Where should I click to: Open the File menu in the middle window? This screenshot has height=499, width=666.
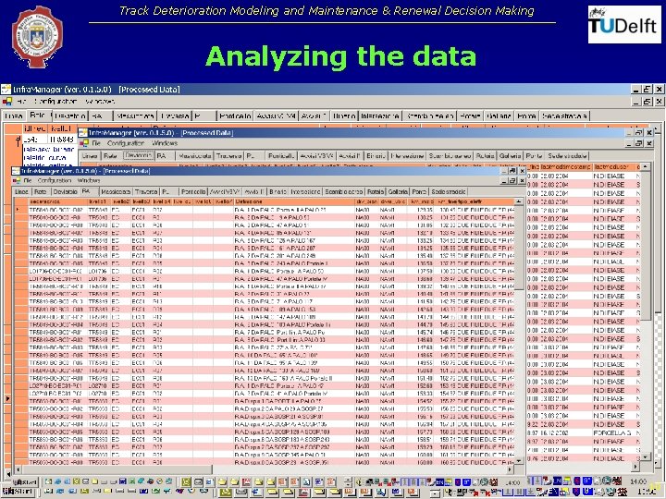(96, 143)
